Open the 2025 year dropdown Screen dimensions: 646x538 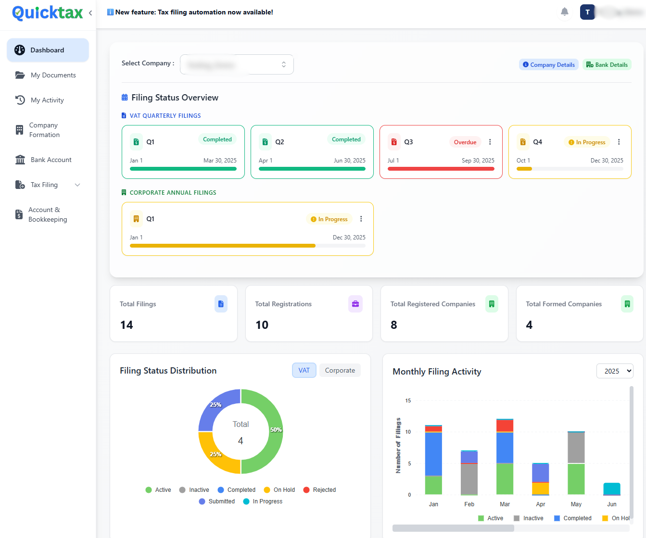[x=615, y=371]
